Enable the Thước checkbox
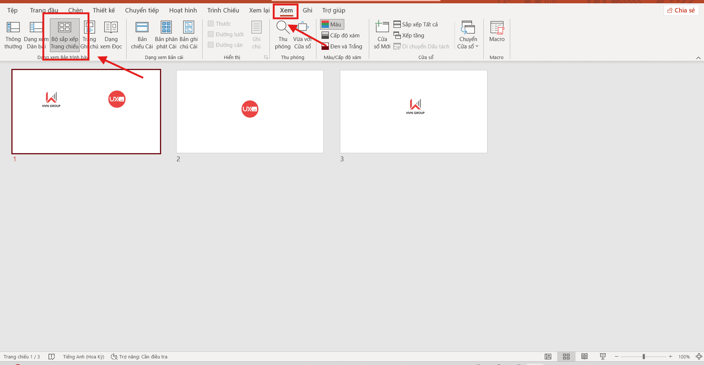The height and width of the screenshot is (365, 704). pyautogui.click(x=210, y=23)
